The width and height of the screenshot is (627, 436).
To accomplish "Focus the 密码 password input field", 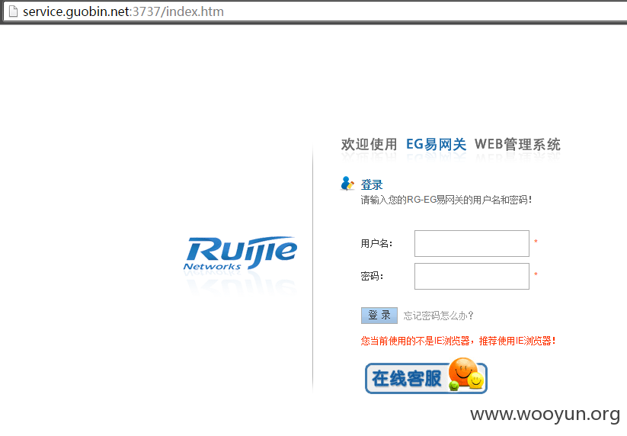I will click(x=472, y=276).
